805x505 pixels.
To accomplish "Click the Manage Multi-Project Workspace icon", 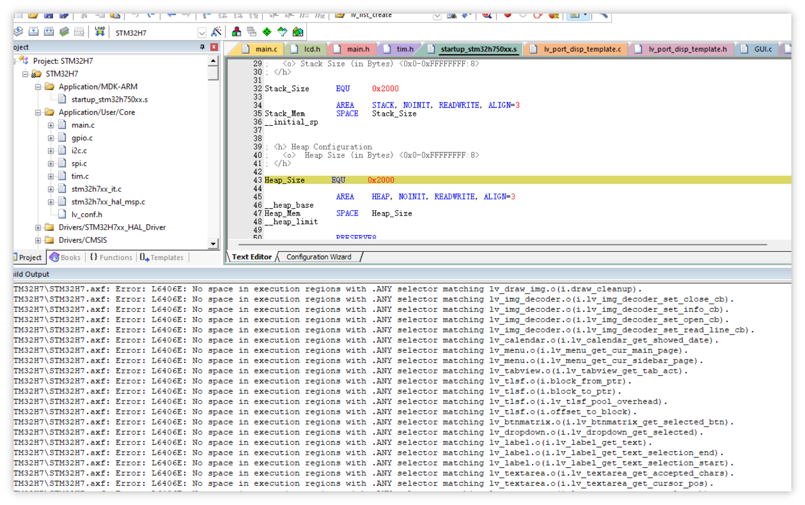I will point(251,32).
